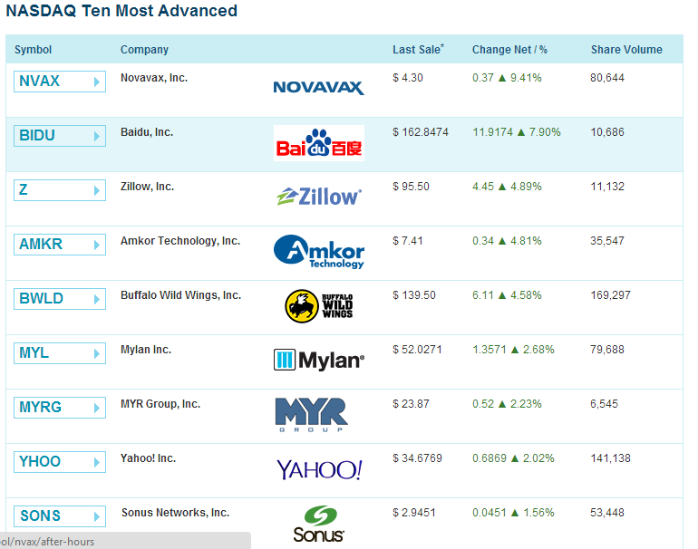698x549 pixels.
Task: Click the Change Net / % column header
Action: coord(509,50)
